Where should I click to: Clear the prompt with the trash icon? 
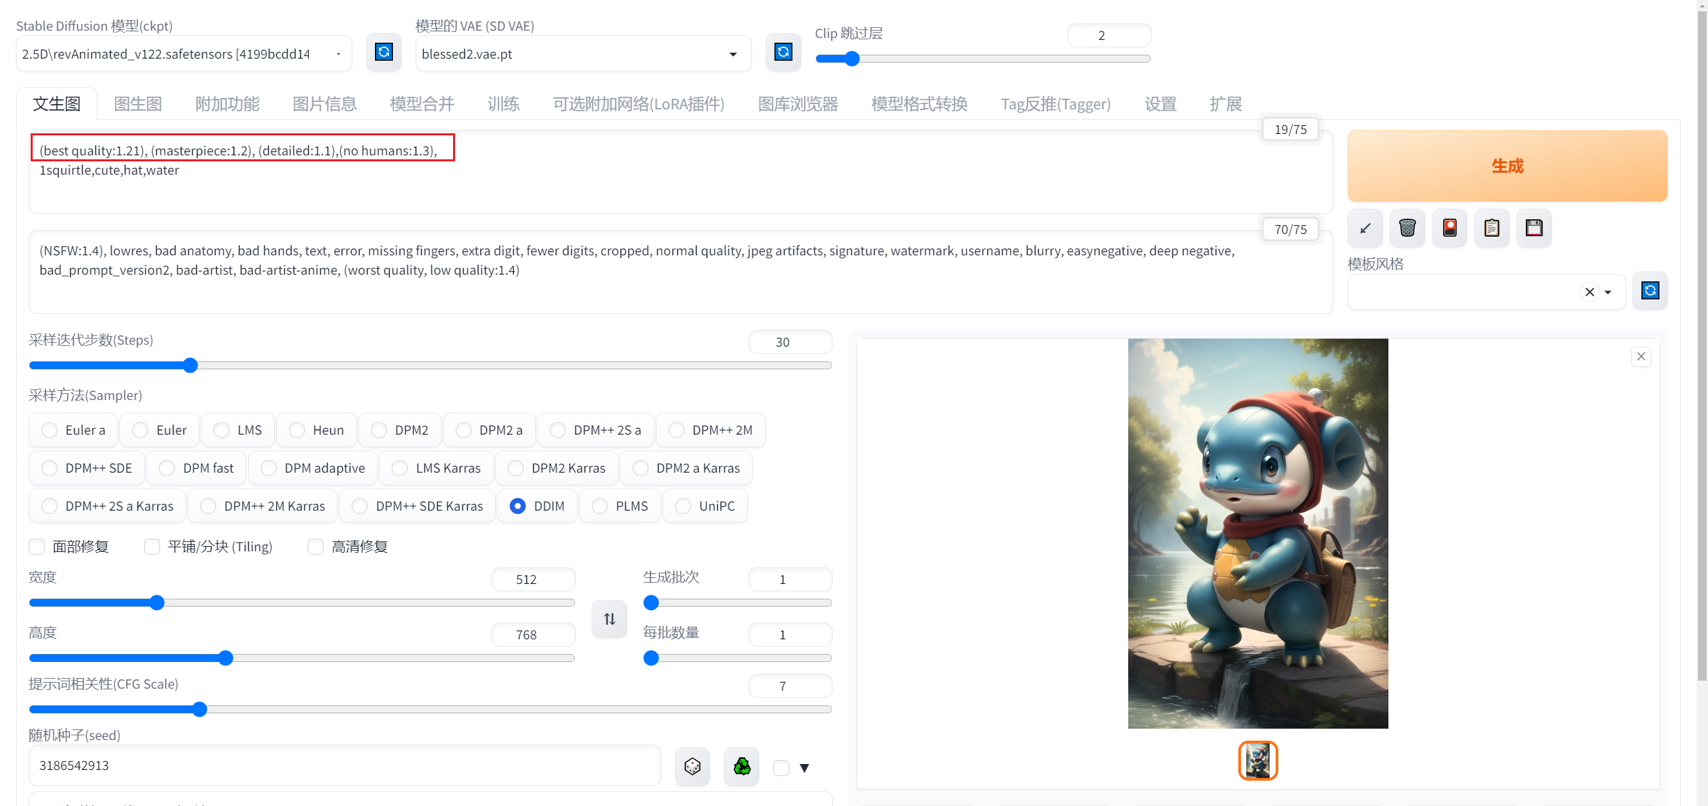point(1407,228)
